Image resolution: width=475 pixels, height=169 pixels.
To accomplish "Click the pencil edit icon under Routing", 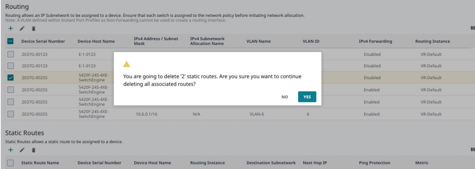I will coord(22,29).
